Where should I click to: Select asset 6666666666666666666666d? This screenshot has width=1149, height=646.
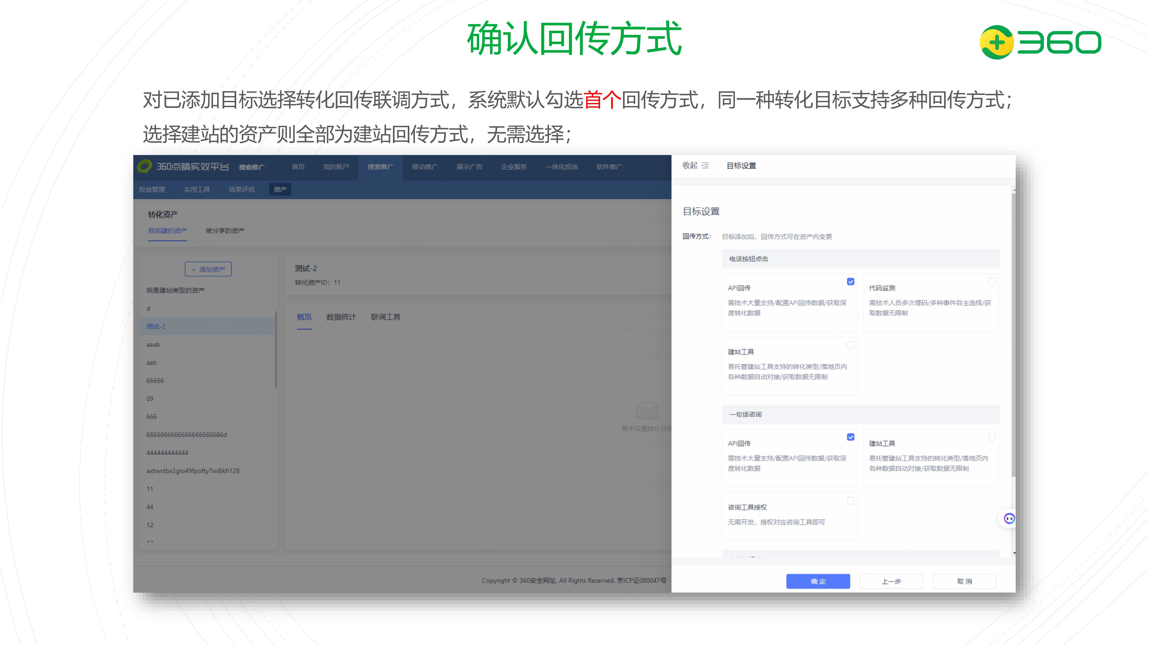tap(207, 435)
